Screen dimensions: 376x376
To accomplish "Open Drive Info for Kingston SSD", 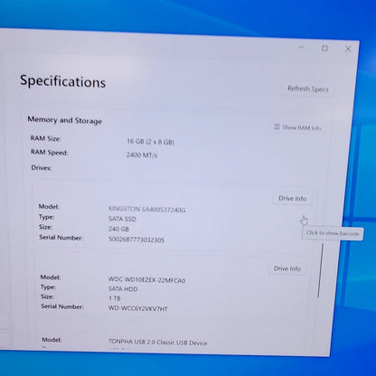I will pyautogui.click(x=292, y=199).
